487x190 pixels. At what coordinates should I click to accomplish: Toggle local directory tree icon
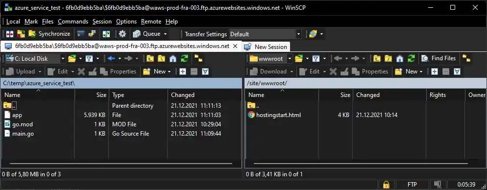[198, 58]
